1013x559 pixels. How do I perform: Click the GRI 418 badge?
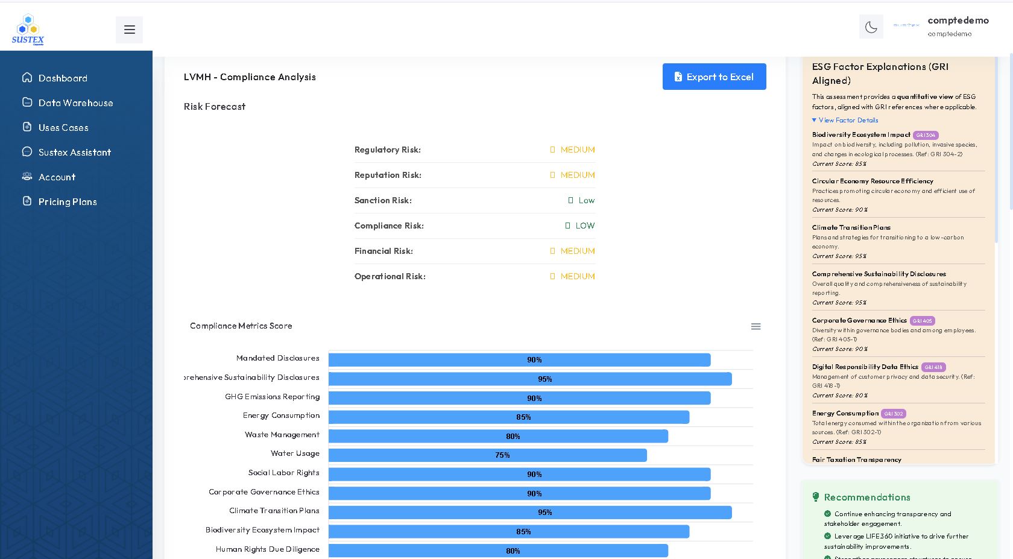[x=933, y=367]
